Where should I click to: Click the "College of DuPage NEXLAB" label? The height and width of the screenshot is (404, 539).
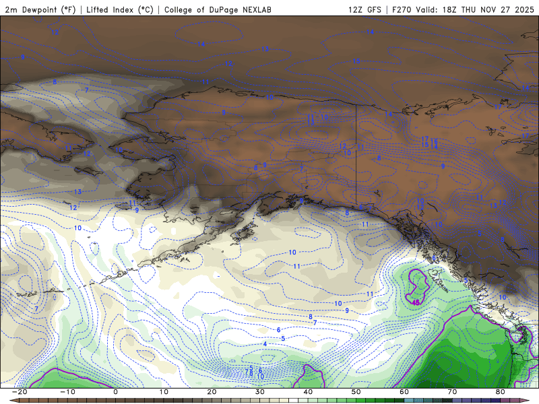[218, 9]
